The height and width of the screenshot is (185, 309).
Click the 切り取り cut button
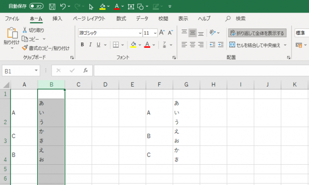[33, 30]
